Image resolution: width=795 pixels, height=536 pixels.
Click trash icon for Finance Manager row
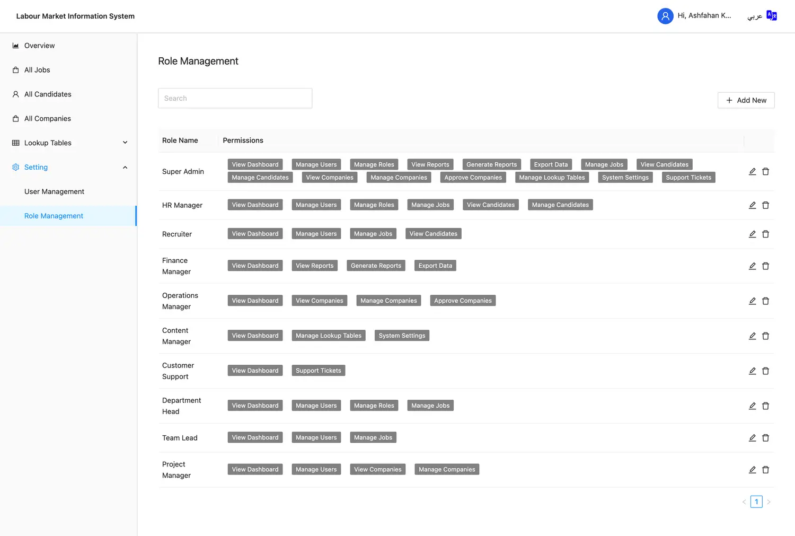pyautogui.click(x=765, y=266)
